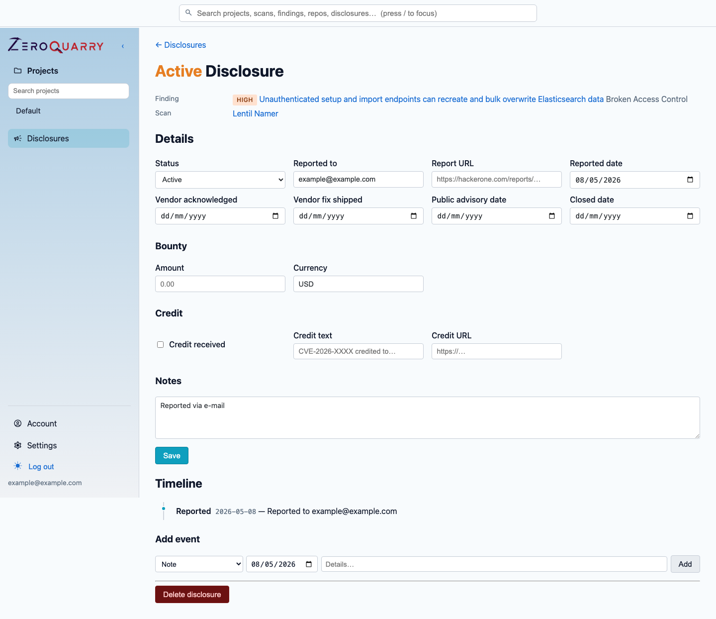Click the Reported date field

(635, 180)
